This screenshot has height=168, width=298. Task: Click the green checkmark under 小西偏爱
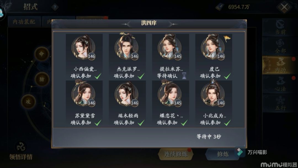point(98,76)
